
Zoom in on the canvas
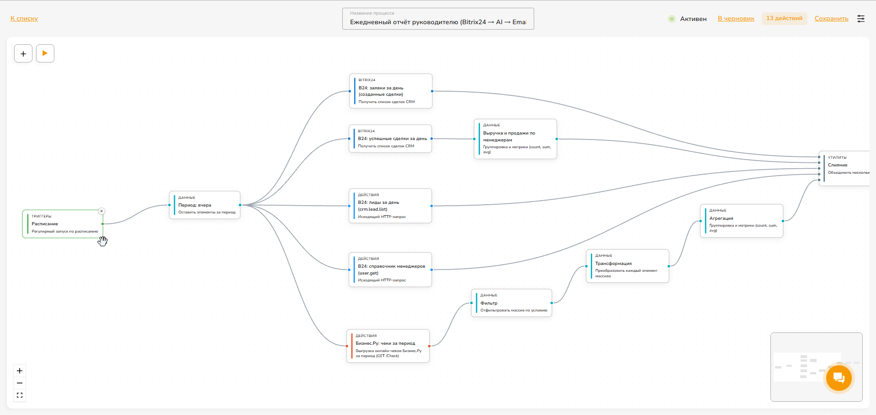(20, 371)
